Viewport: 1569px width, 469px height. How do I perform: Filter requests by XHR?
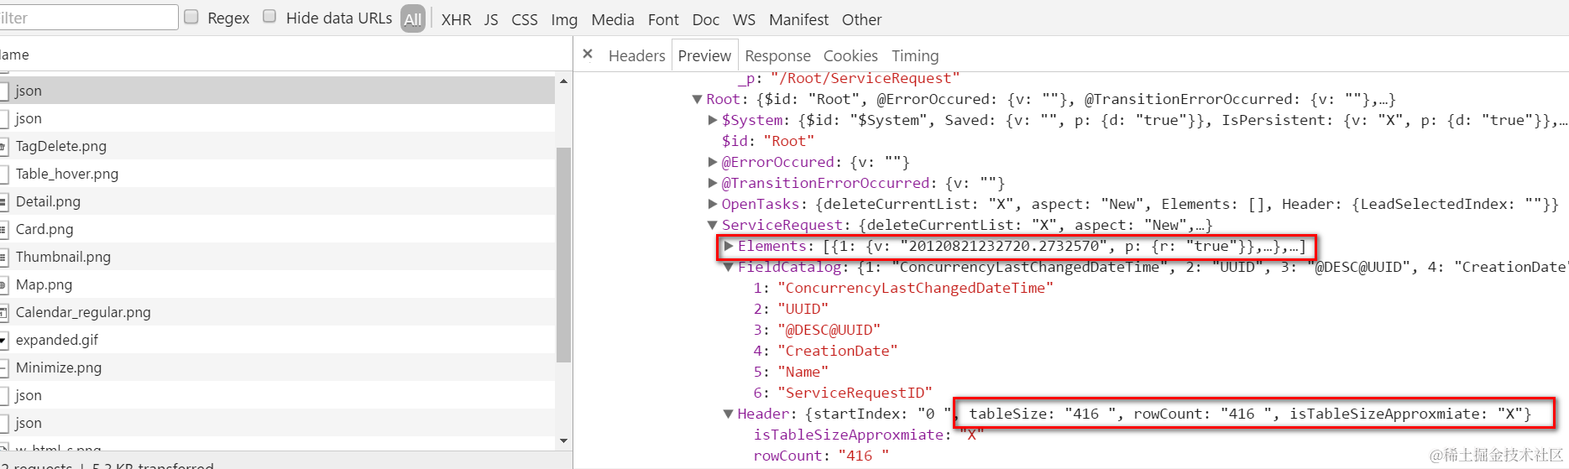[456, 19]
